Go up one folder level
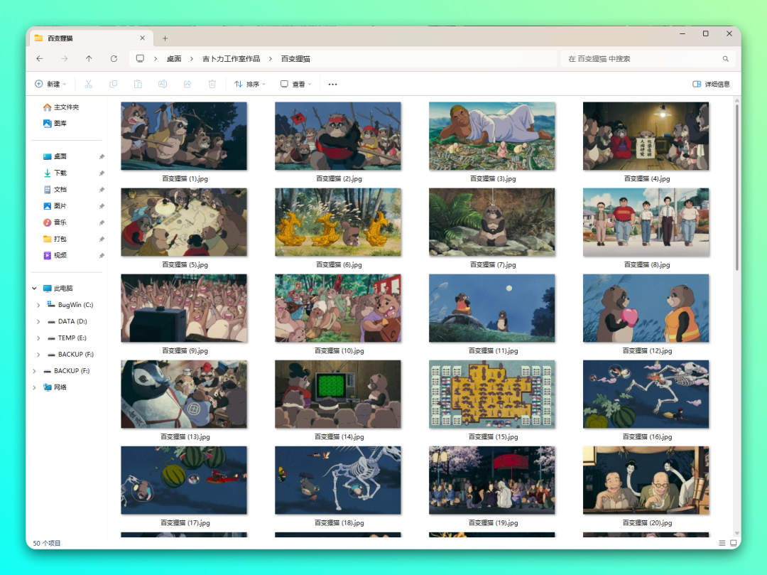This screenshot has width=767, height=575. [x=89, y=59]
